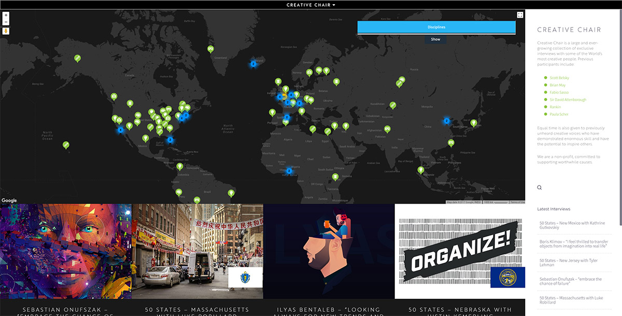Image resolution: width=622 pixels, height=316 pixels.
Task: Select the green marker near Malaysia
Action: click(x=421, y=170)
